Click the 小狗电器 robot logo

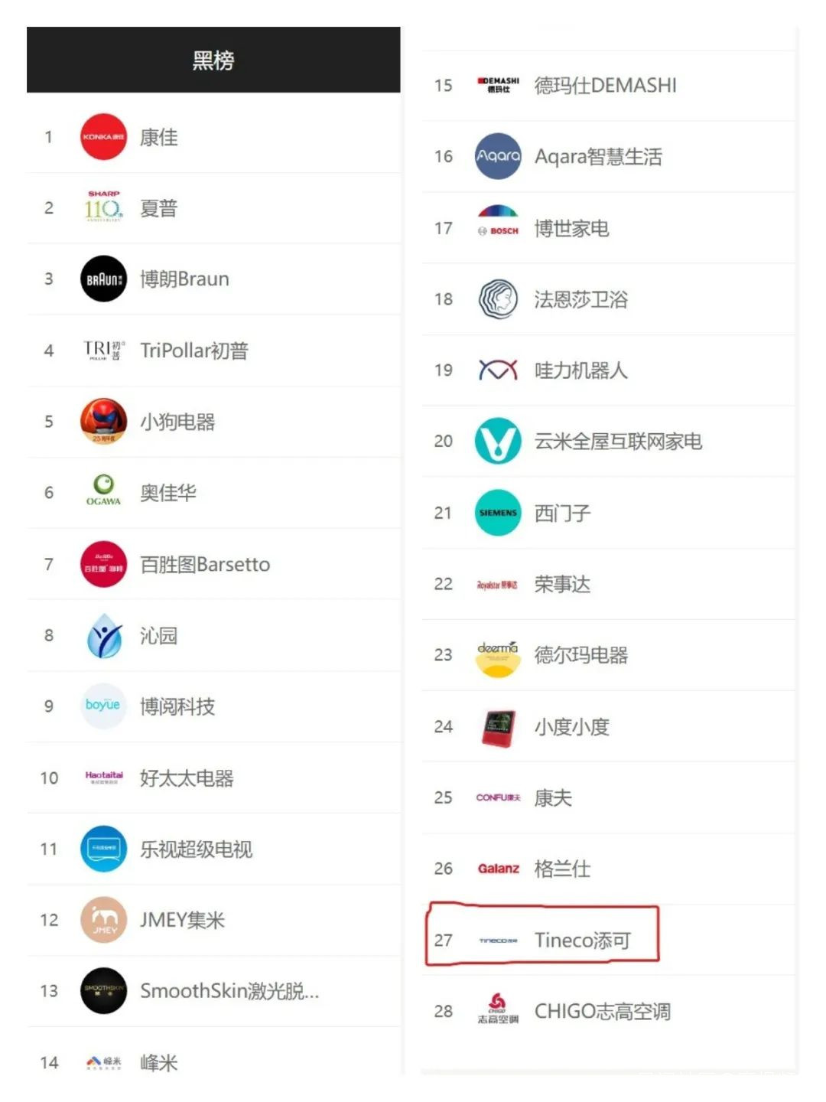coord(103,421)
